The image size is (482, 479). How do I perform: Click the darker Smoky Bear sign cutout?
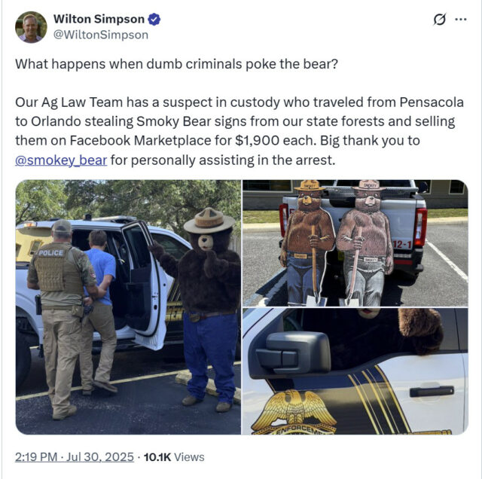[x=308, y=243]
